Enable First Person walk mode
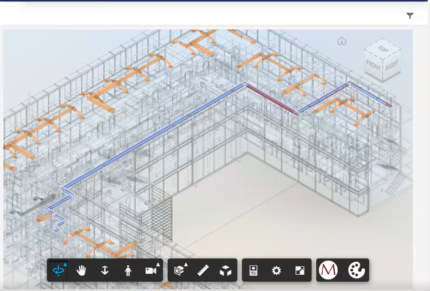This screenshot has height=291, width=430. point(128,270)
